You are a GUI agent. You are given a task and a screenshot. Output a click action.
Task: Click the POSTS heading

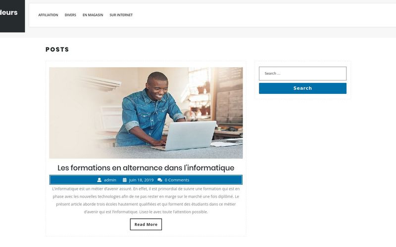[57, 49]
